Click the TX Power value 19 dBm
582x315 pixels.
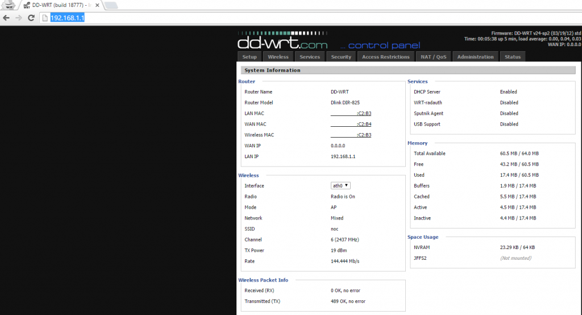(339, 250)
